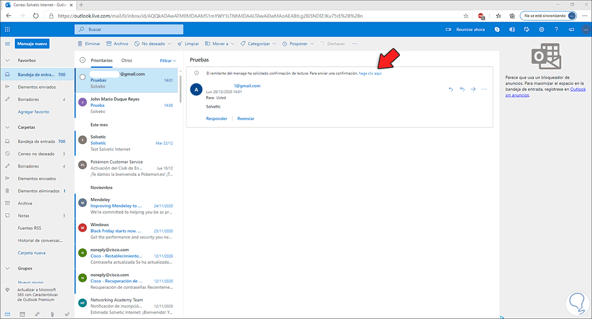
Task: Open John Mario Duque Reyes email
Action: [x=127, y=105]
